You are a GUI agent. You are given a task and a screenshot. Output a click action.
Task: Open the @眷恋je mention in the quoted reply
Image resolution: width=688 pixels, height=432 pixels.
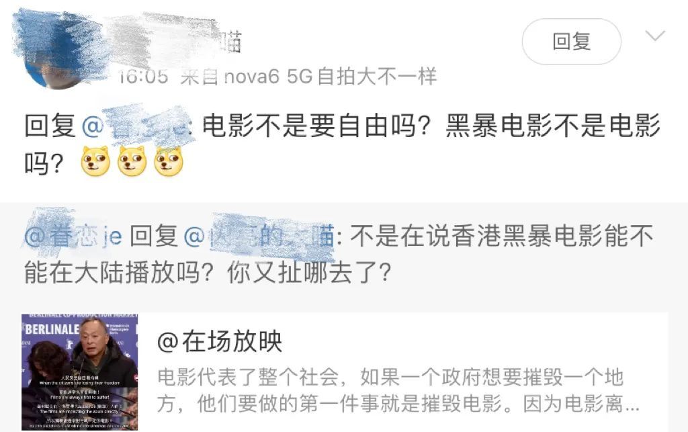coord(73,236)
